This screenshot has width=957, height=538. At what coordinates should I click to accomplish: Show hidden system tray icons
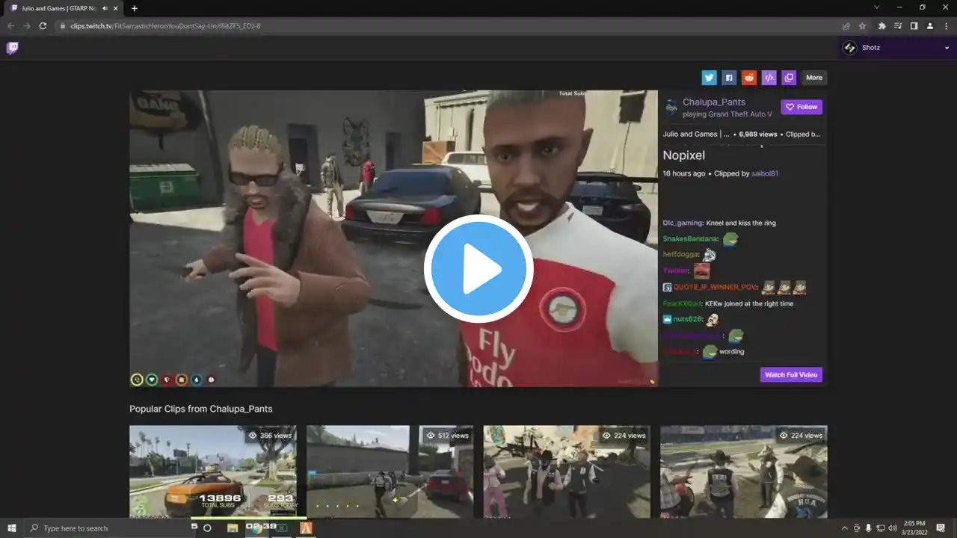845,528
